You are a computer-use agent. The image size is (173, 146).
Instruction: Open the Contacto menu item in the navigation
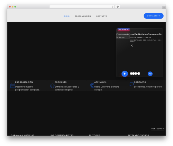click(x=101, y=16)
